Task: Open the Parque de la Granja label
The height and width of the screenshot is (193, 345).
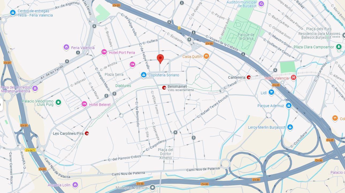Action: (246, 37)
